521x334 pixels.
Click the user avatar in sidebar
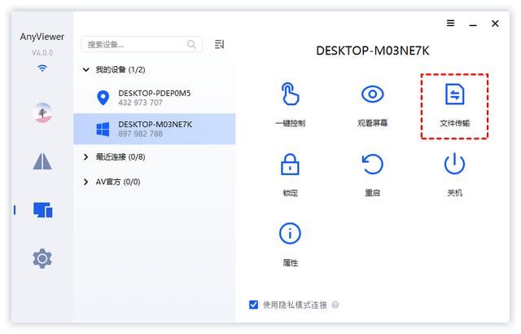click(x=42, y=112)
